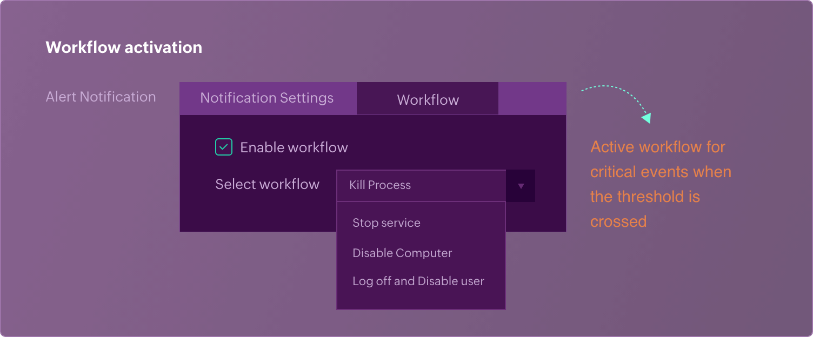Click the orange 'Active workflow for' text
Image resolution: width=813 pixels, height=337 pixels.
coord(657,147)
